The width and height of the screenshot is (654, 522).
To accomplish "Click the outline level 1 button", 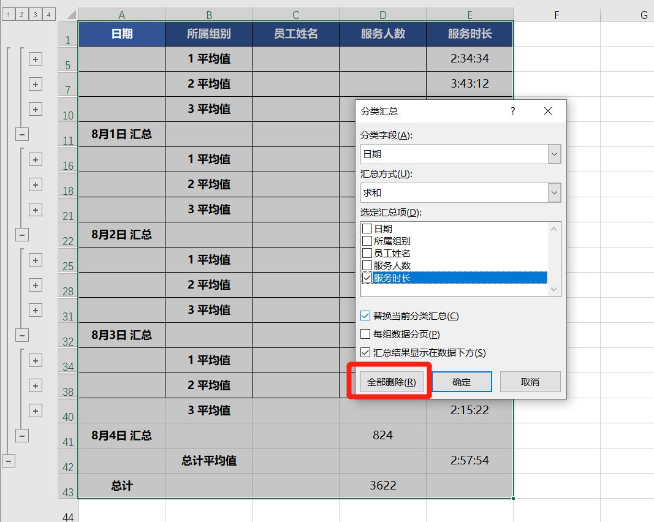I will tap(8, 13).
